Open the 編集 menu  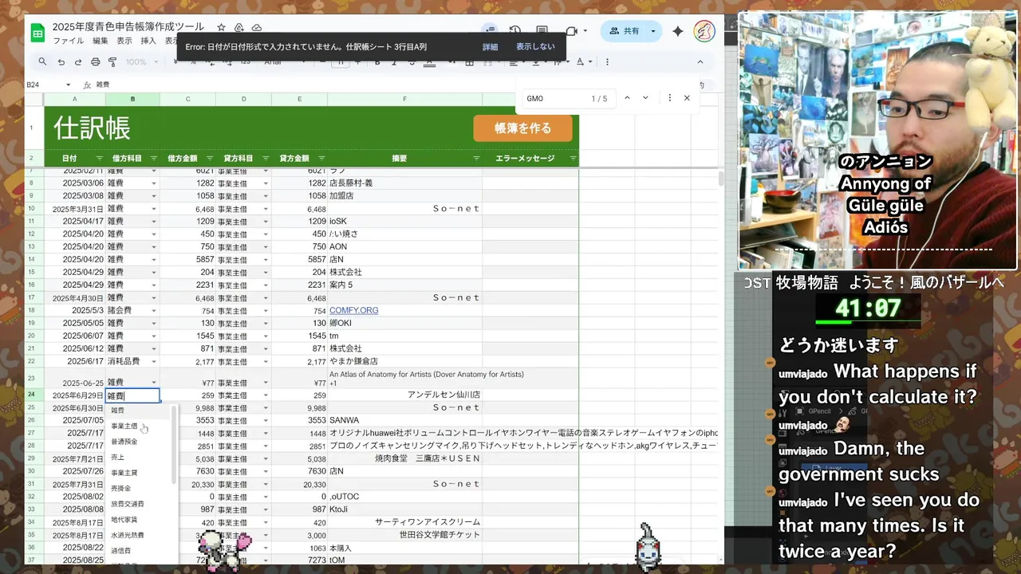100,41
